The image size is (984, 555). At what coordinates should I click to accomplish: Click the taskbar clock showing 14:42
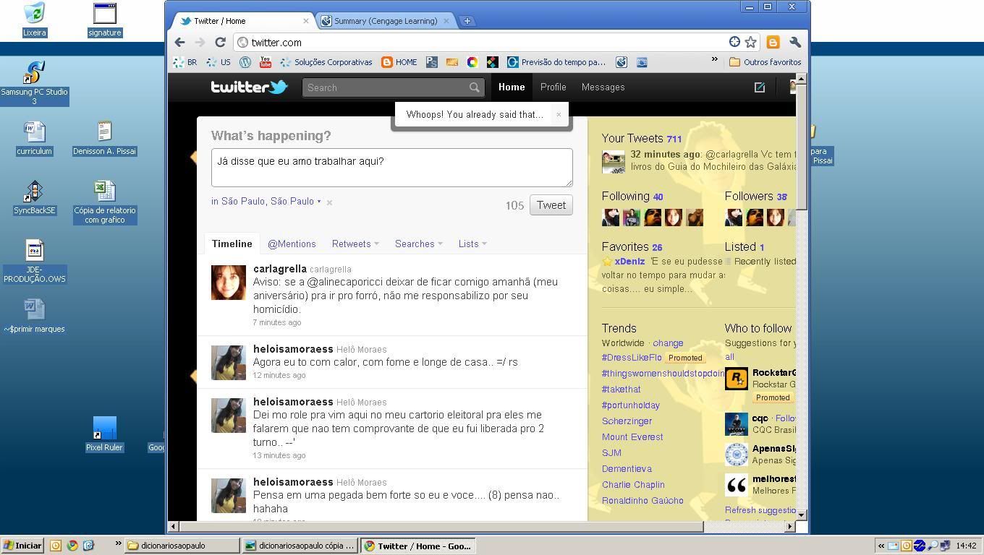tap(966, 546)
